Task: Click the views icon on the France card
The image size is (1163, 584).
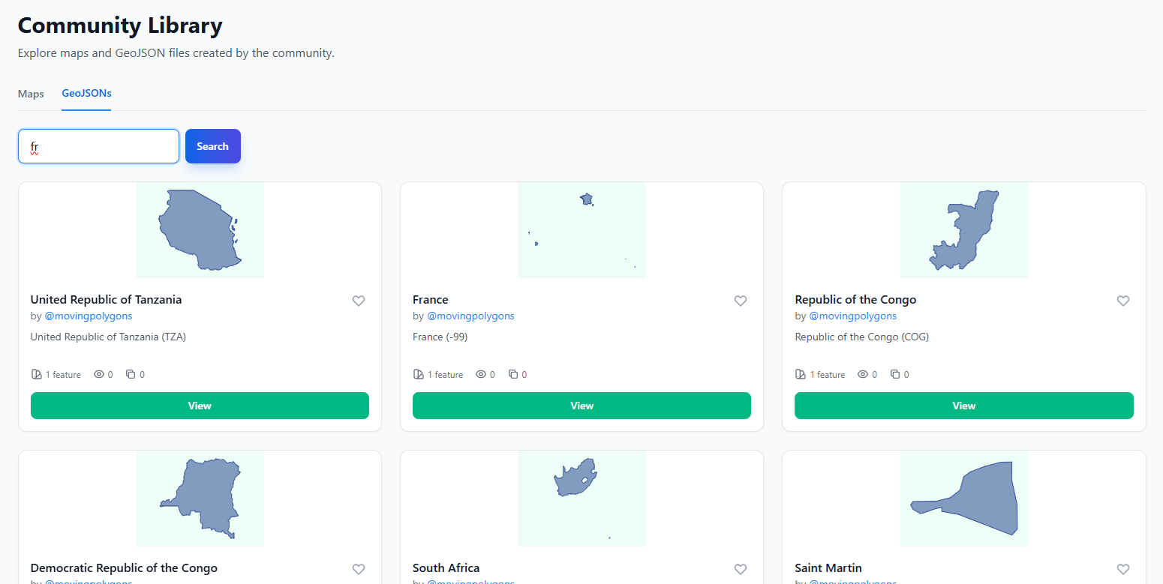Action: 481,374
